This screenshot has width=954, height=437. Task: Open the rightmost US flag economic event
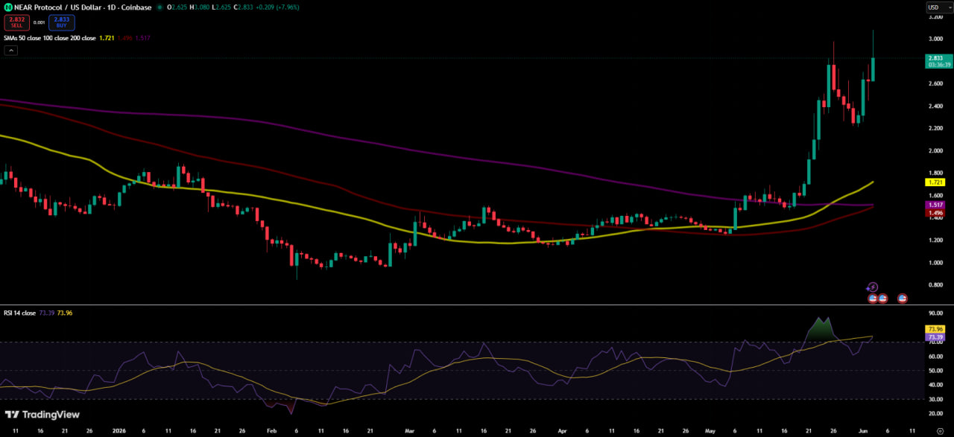(x=902, y=299)
